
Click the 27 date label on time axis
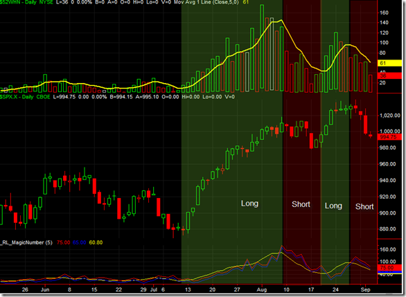click(237, 289)
